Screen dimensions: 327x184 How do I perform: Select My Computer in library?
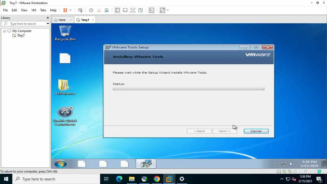point(22,31)
